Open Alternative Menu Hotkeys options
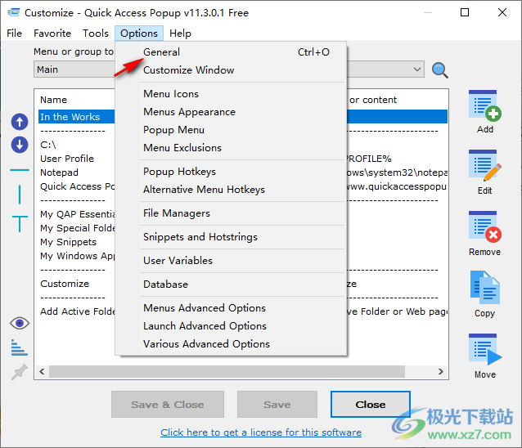Viewport: 522px width, 448px height. (x=231, y=189)
